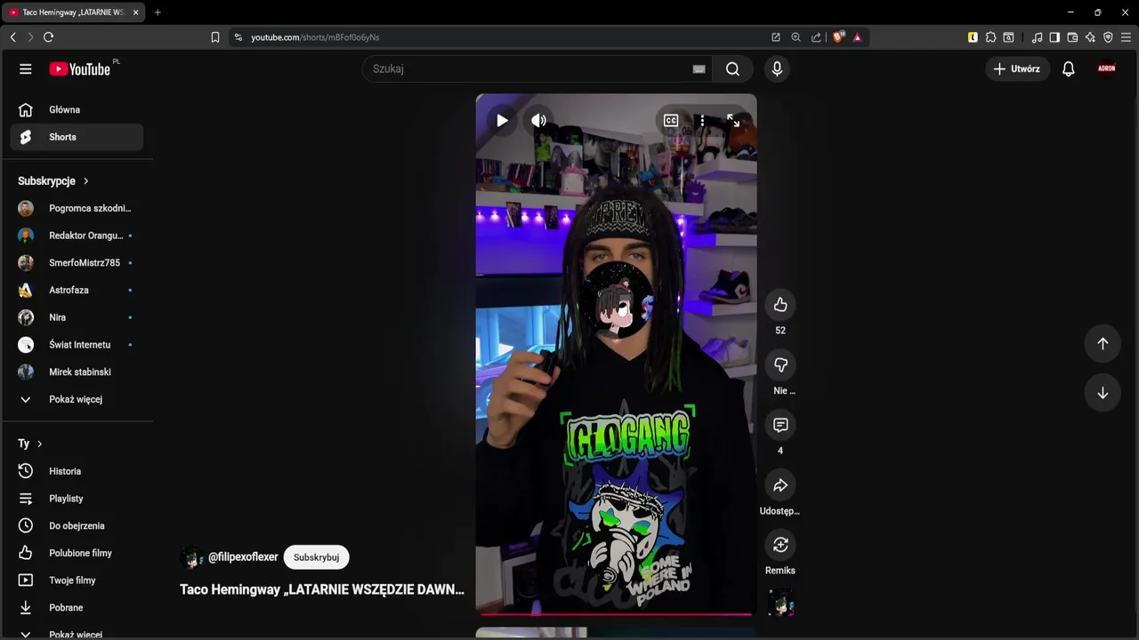
Task: Open the YouTube hamburger guide menu
Action: (x=26, y=68)
